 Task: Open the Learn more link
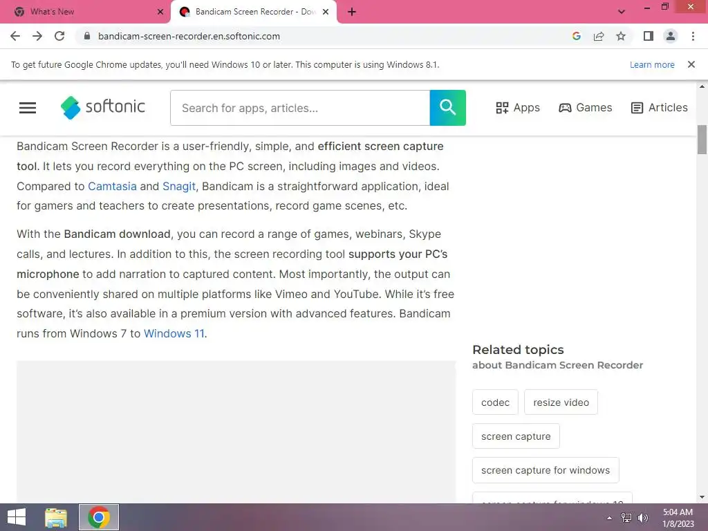[x=652, y=64]
